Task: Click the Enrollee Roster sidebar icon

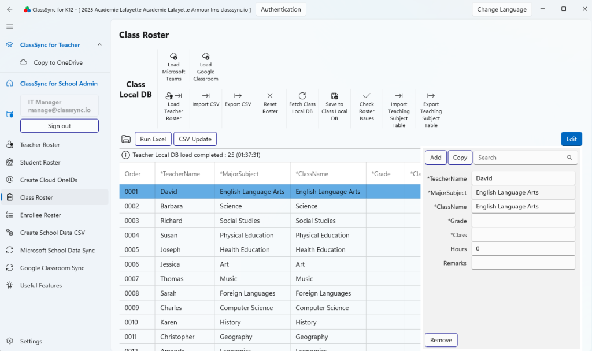Action: (x=10, y=215)
